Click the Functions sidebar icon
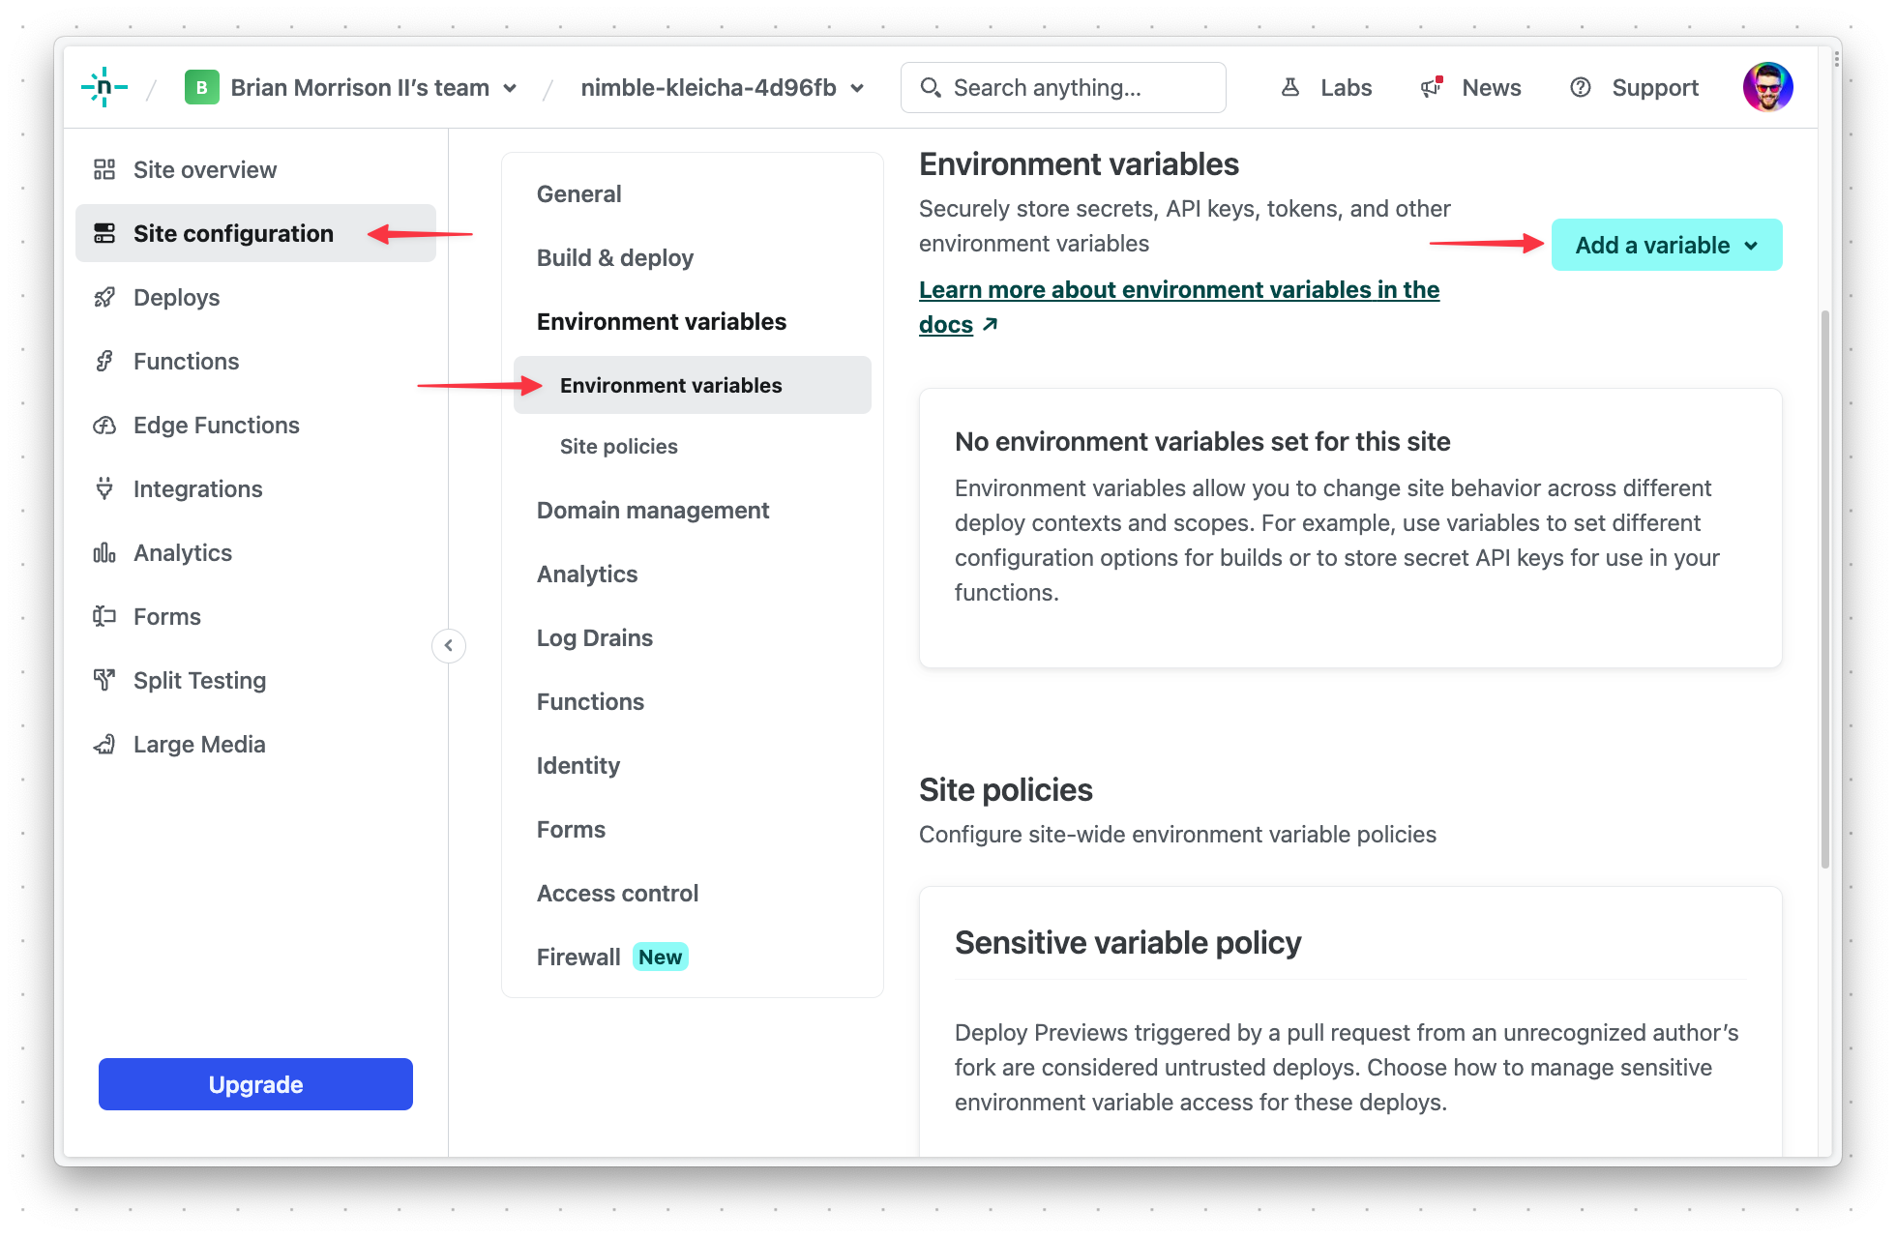This screenshot has height=1238, width=1896. (105, 359)
